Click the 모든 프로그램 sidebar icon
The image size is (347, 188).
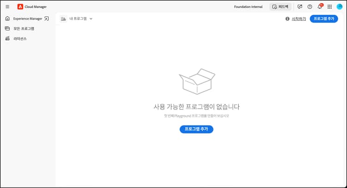(7, 29)
